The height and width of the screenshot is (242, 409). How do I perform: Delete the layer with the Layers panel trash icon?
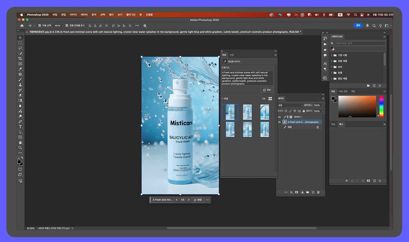pos(318,192)
